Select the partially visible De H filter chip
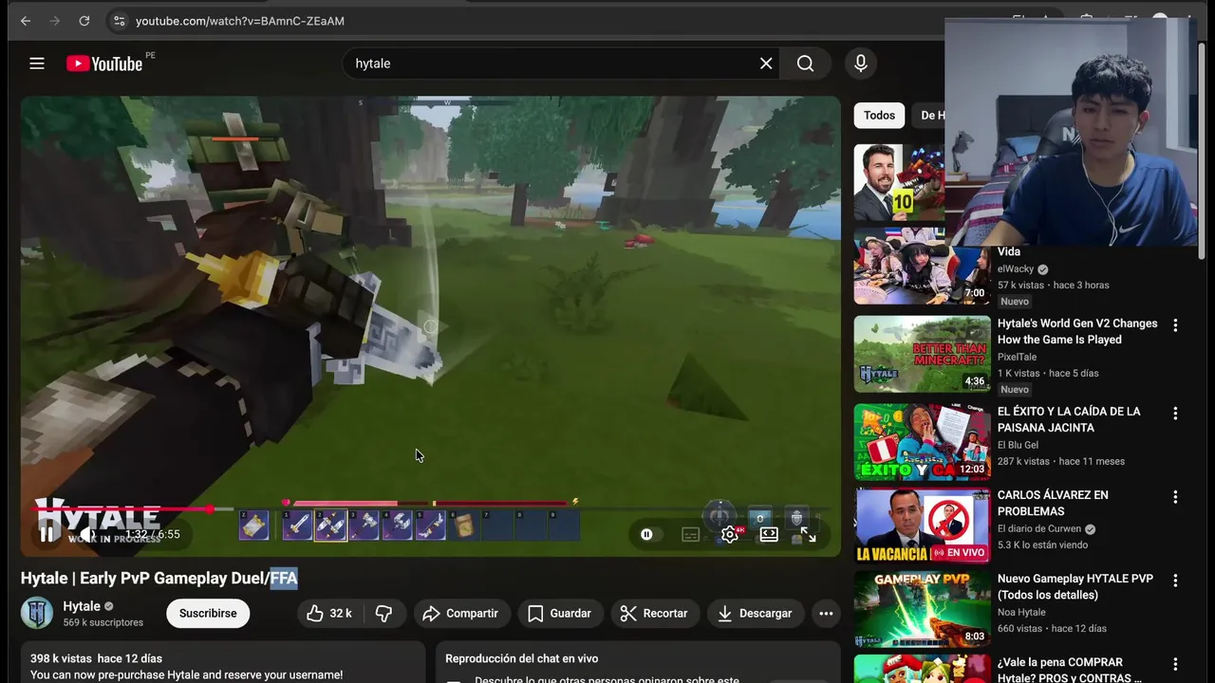This screenshot has height=683, width=1215. tap(928, 116)
